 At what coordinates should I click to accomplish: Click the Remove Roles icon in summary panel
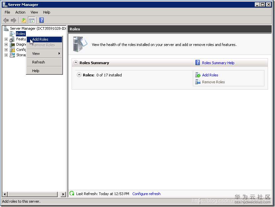pos(198,82)
